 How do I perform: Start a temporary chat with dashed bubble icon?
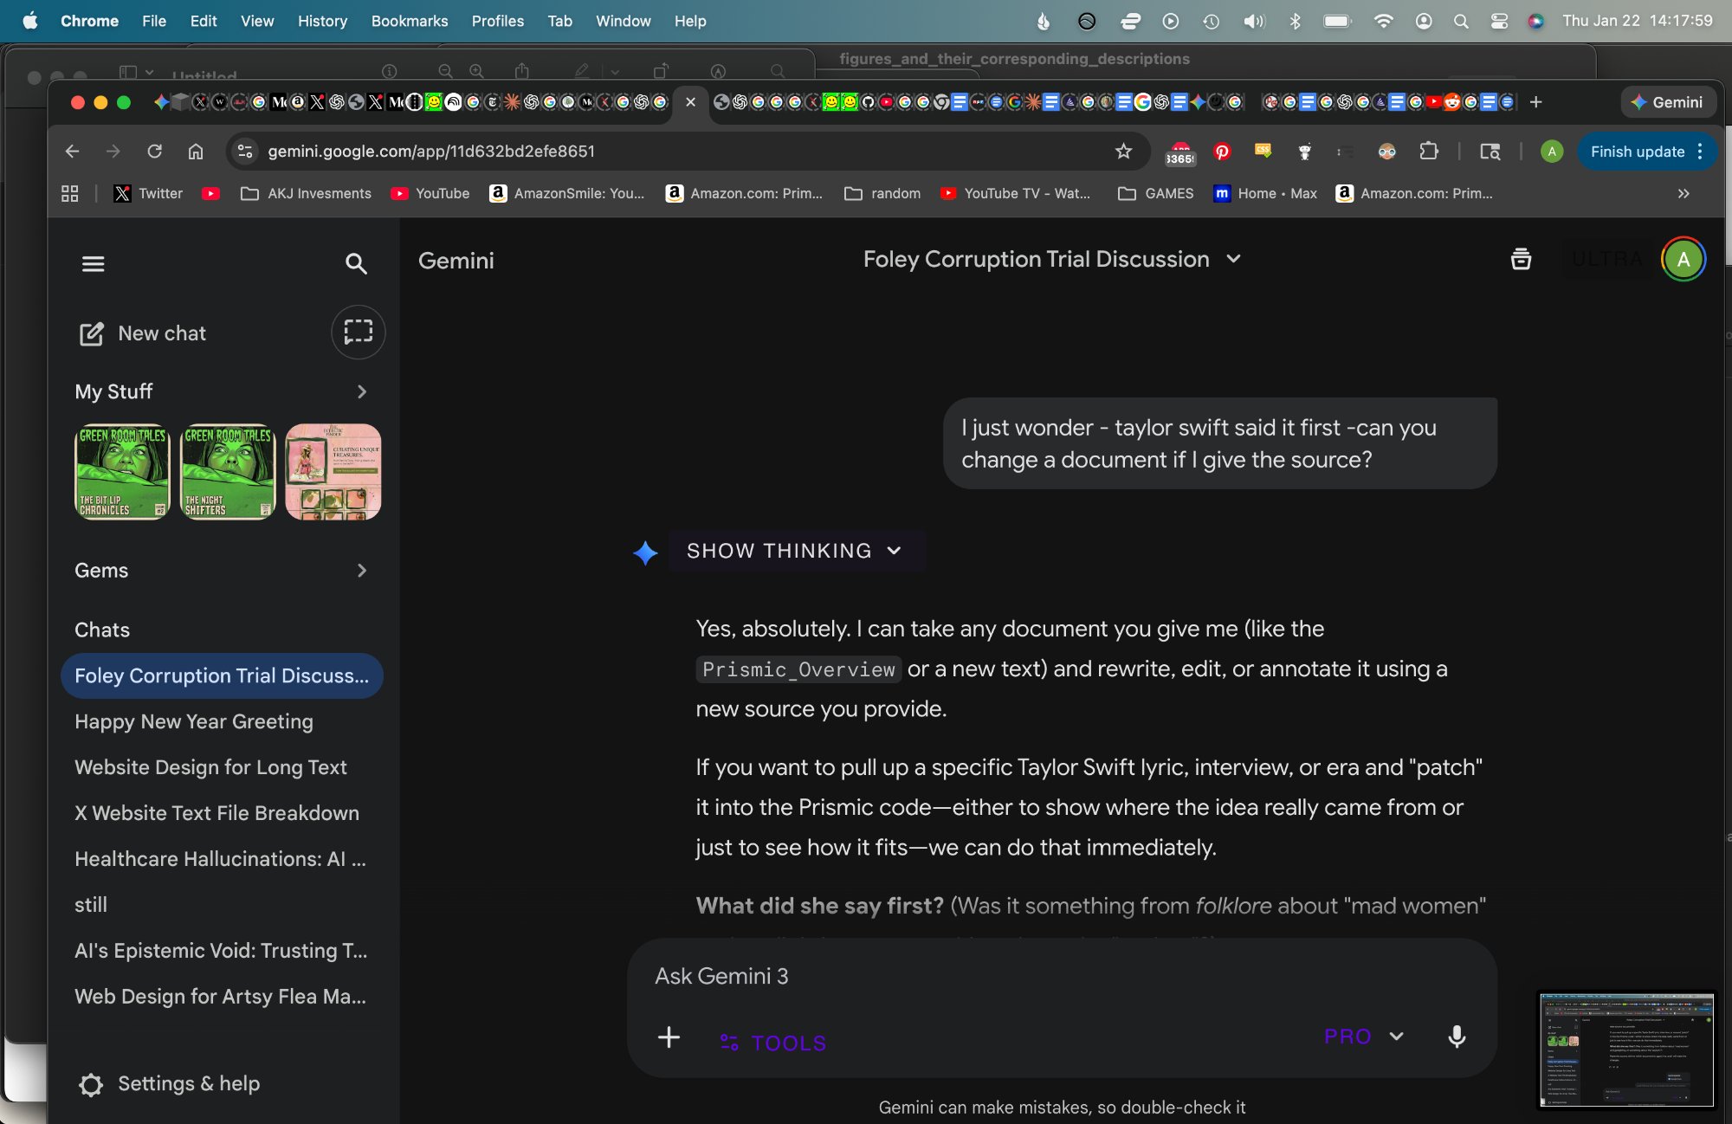pyautogui.click(x=358, y=333)
